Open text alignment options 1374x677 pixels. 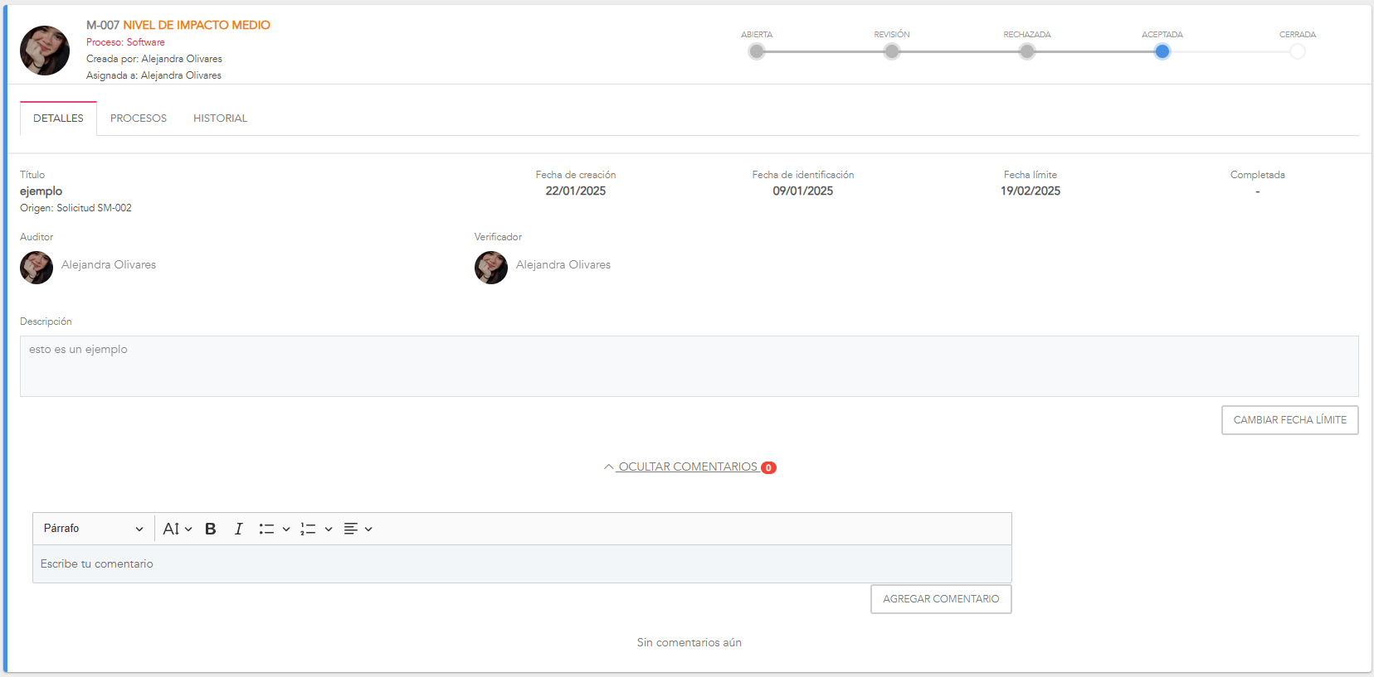click(x=358, y=529)
